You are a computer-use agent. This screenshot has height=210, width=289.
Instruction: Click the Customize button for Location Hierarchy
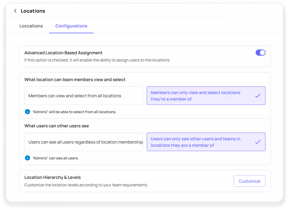click(249, 181)
